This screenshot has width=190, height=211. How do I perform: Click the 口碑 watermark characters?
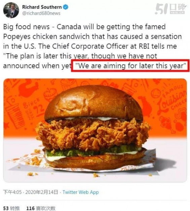tap(178, 7)
